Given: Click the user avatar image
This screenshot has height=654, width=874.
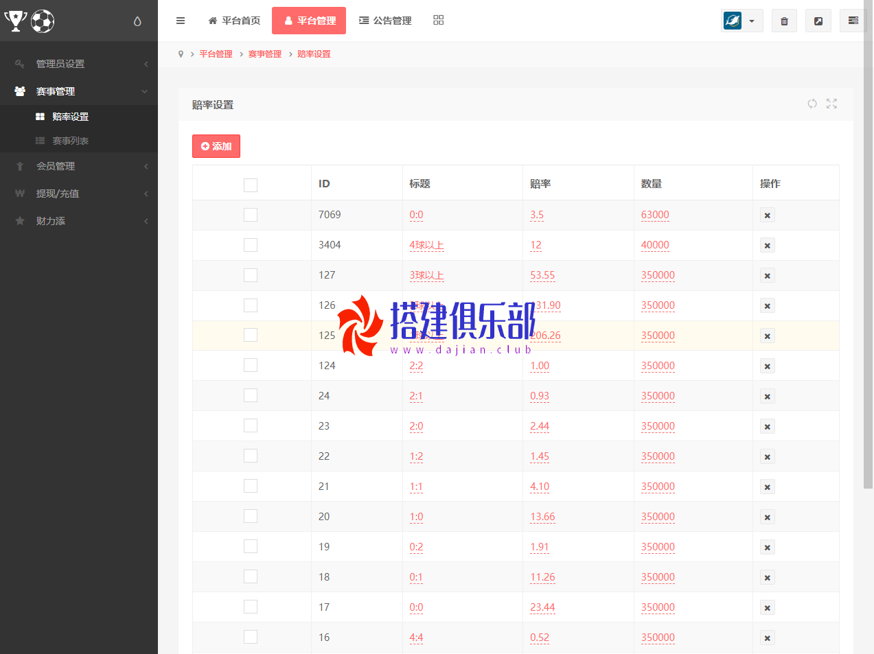Looking at the screenshot, I should click(733, 21).
